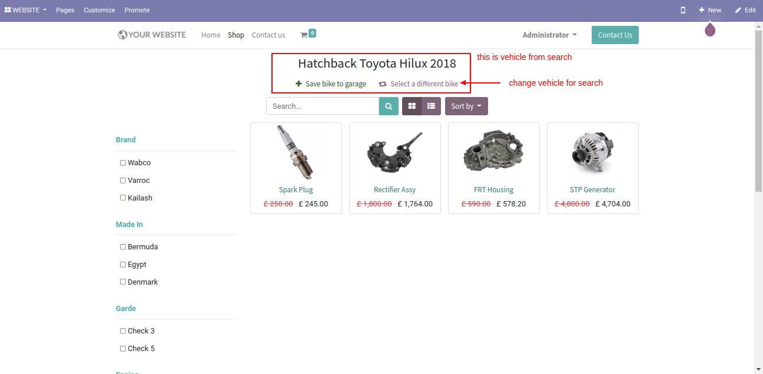Click the magnifier search button
This screenshot has width=763, height=374.
coord(389,106)
